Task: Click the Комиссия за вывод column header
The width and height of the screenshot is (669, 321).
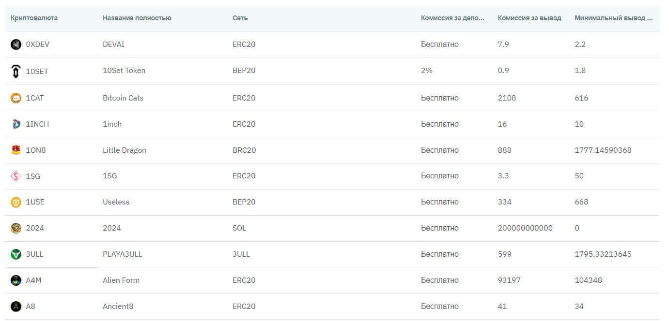Action: point(529,18)
